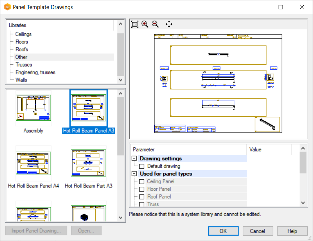The width and height of the screenshot is (313, 241).
Task: Collapse the Drawing settings group
Action: pyautogui.click(x=134, y=159)
